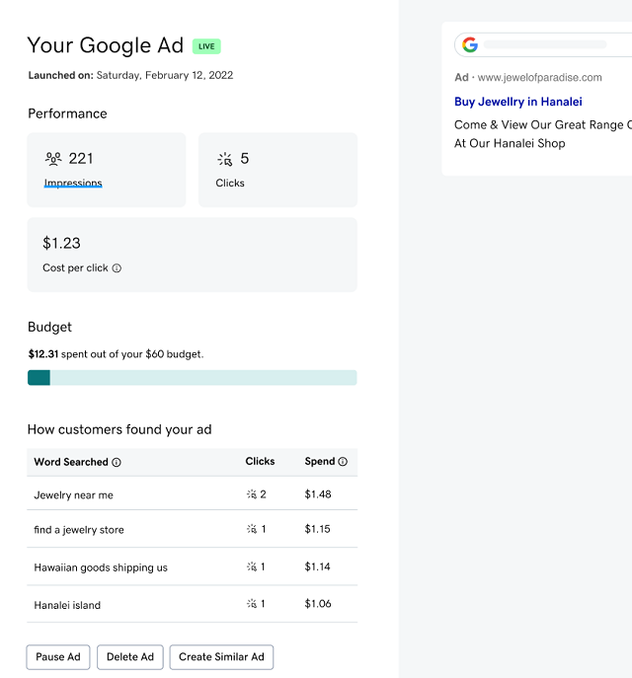Click info icon beside Spend header
The height and width of the screenshot is (678, 632).
point(343,462)
